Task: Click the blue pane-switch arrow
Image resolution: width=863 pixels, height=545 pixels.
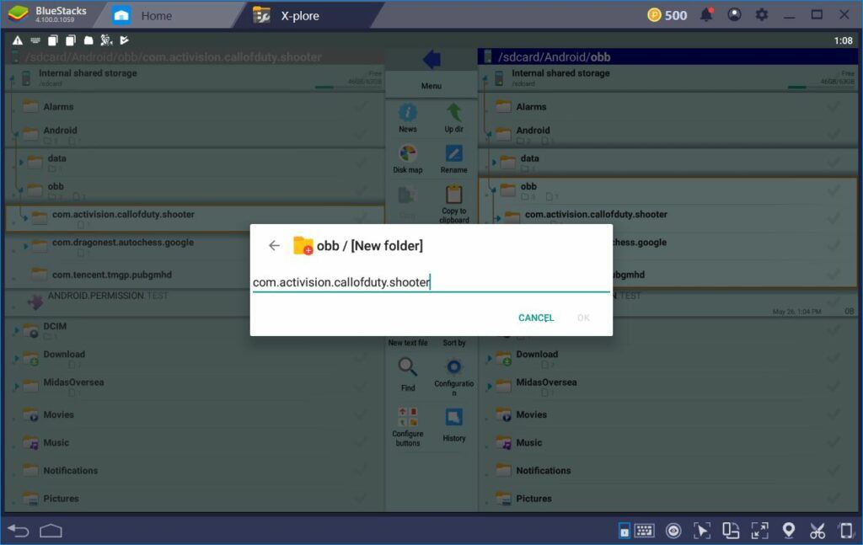Action: point(431,59)
